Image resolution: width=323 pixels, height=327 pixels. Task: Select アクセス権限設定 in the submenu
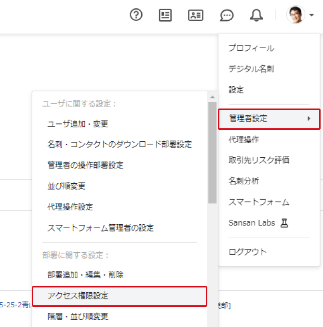[78, 296]
